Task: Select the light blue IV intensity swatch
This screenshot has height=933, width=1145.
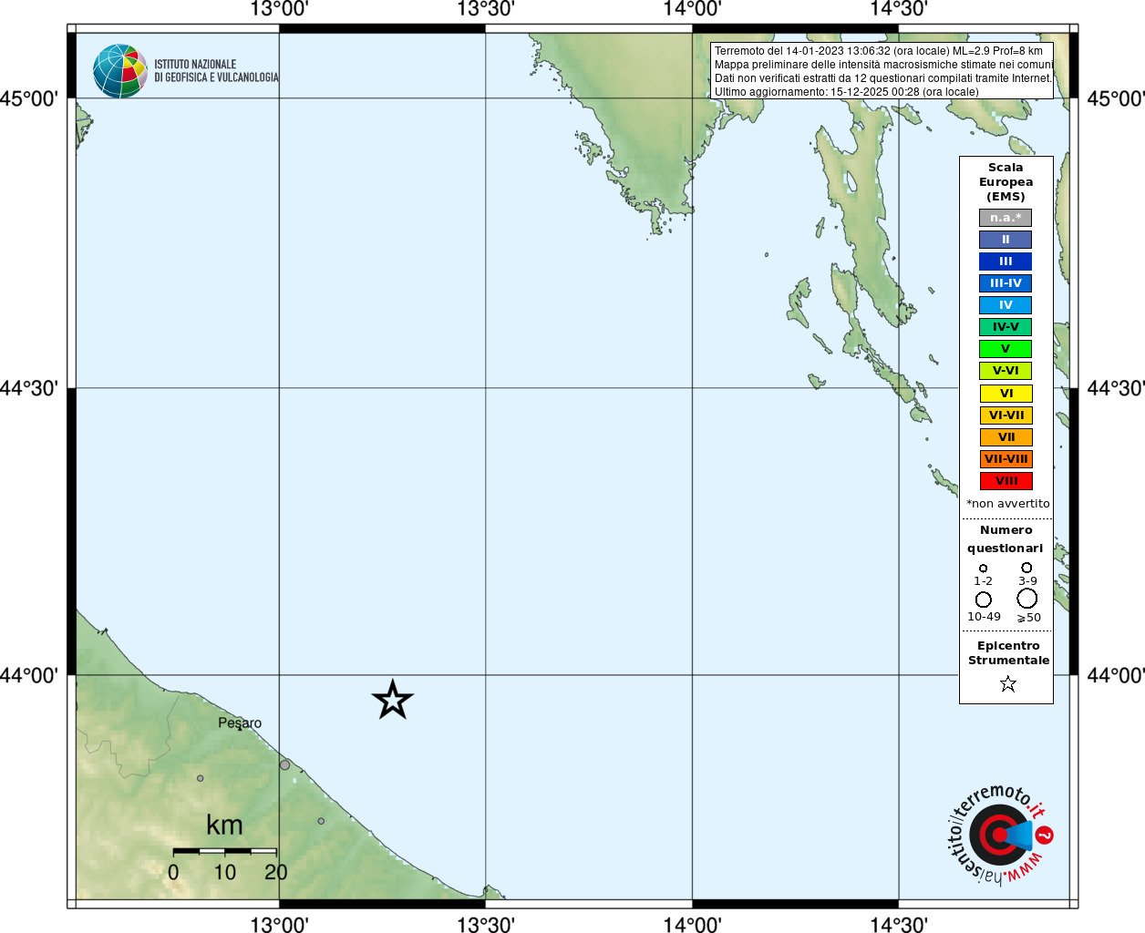Action: click(x=1006, y=305)
